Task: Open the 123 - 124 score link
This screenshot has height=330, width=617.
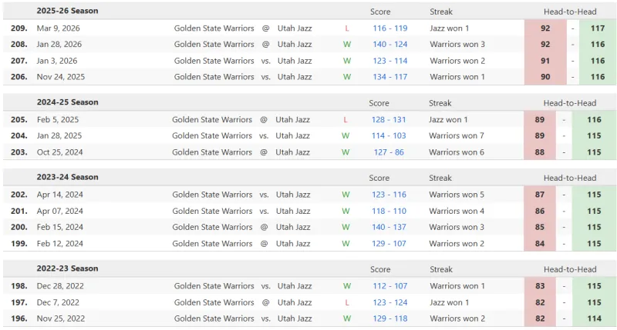Action: point(389,302)
